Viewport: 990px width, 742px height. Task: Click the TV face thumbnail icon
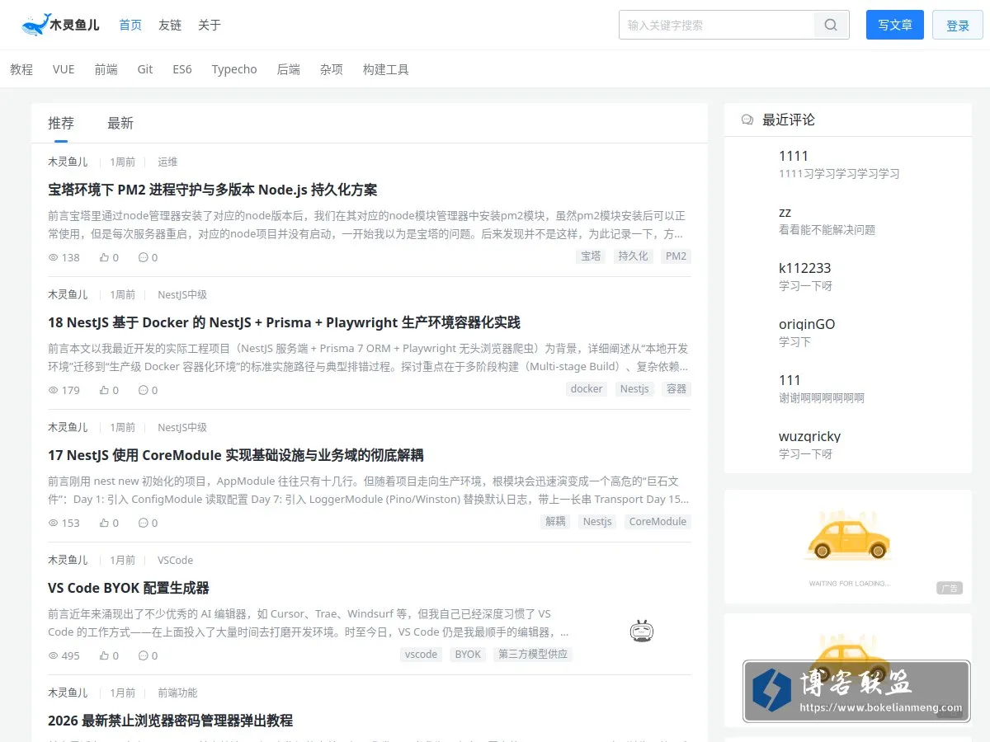pos(641,631)
